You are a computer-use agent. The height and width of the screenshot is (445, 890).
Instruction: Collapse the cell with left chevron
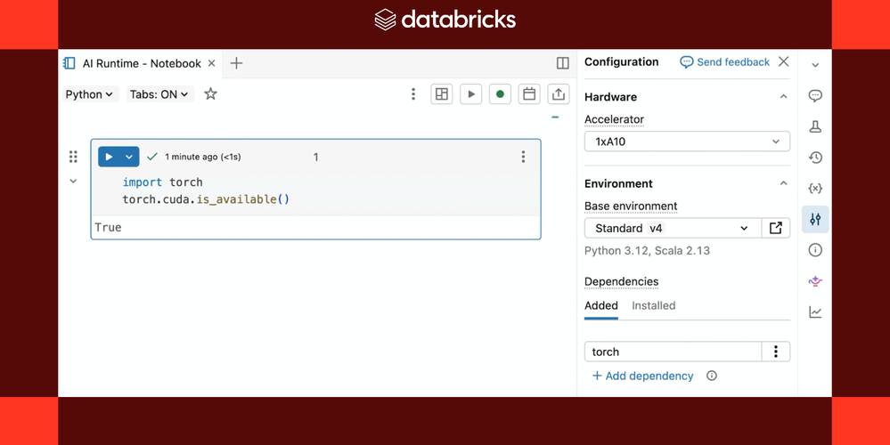tap(73, 182)
